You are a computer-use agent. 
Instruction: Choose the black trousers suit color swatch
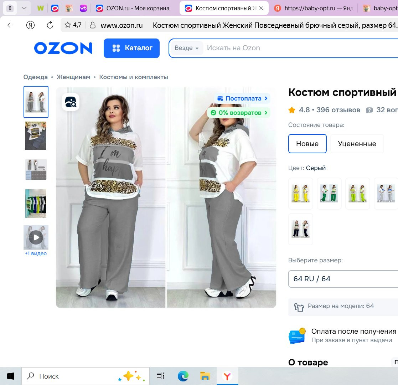point(300,229)
